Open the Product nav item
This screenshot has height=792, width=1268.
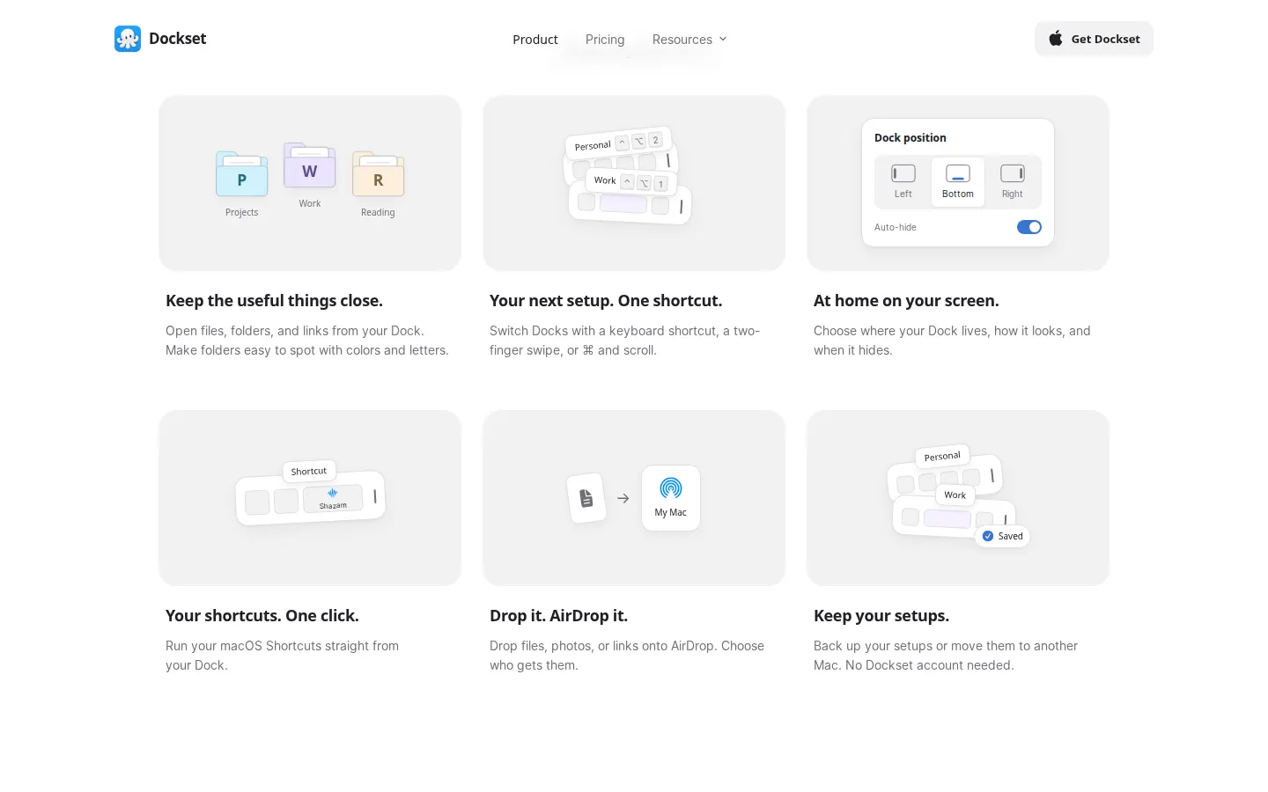point(535,40)
